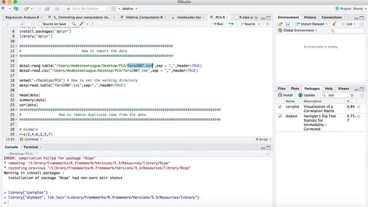Uncheck the diptest package checkbox
The width and height of the screenshot is (368, 207).
280,116
